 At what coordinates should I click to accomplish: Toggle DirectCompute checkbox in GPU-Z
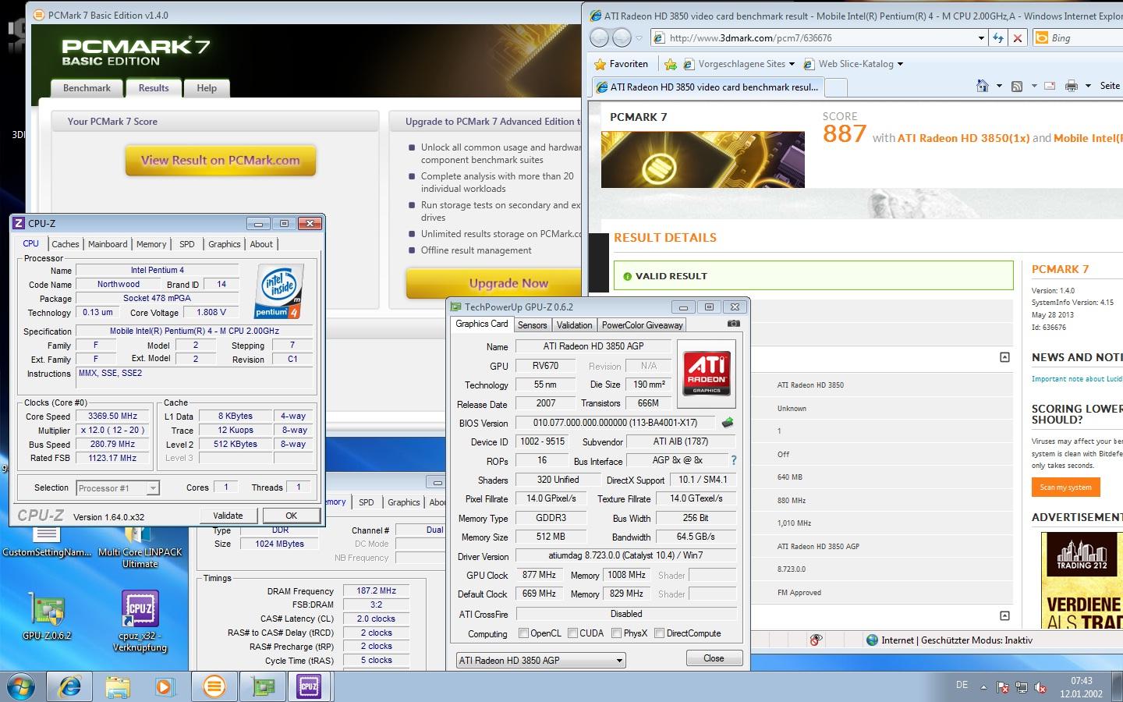point(659,633)
